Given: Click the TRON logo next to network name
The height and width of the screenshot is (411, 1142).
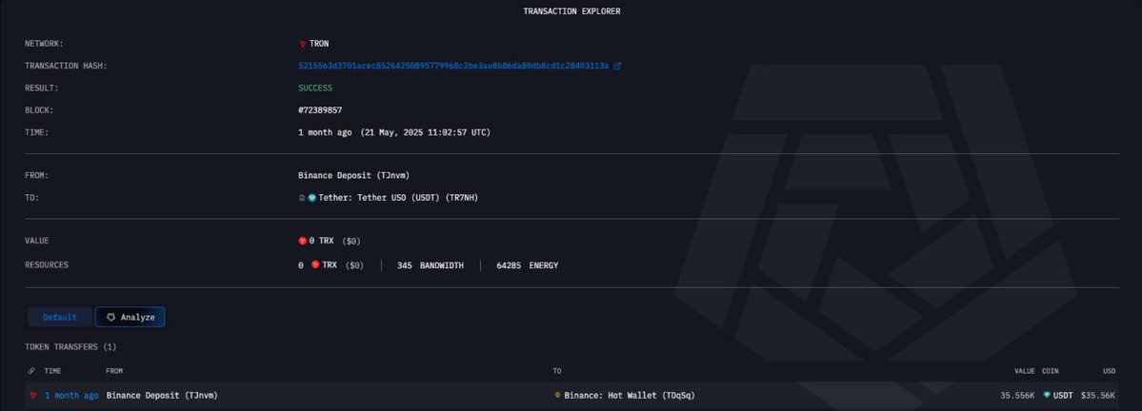Looking at the screenshot, I should coord(303,45).
